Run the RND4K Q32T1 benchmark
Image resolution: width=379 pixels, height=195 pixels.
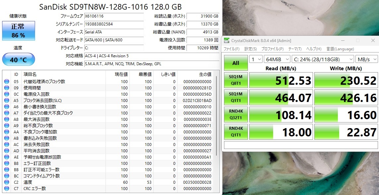pyautogui.click(x=236, y=115)
